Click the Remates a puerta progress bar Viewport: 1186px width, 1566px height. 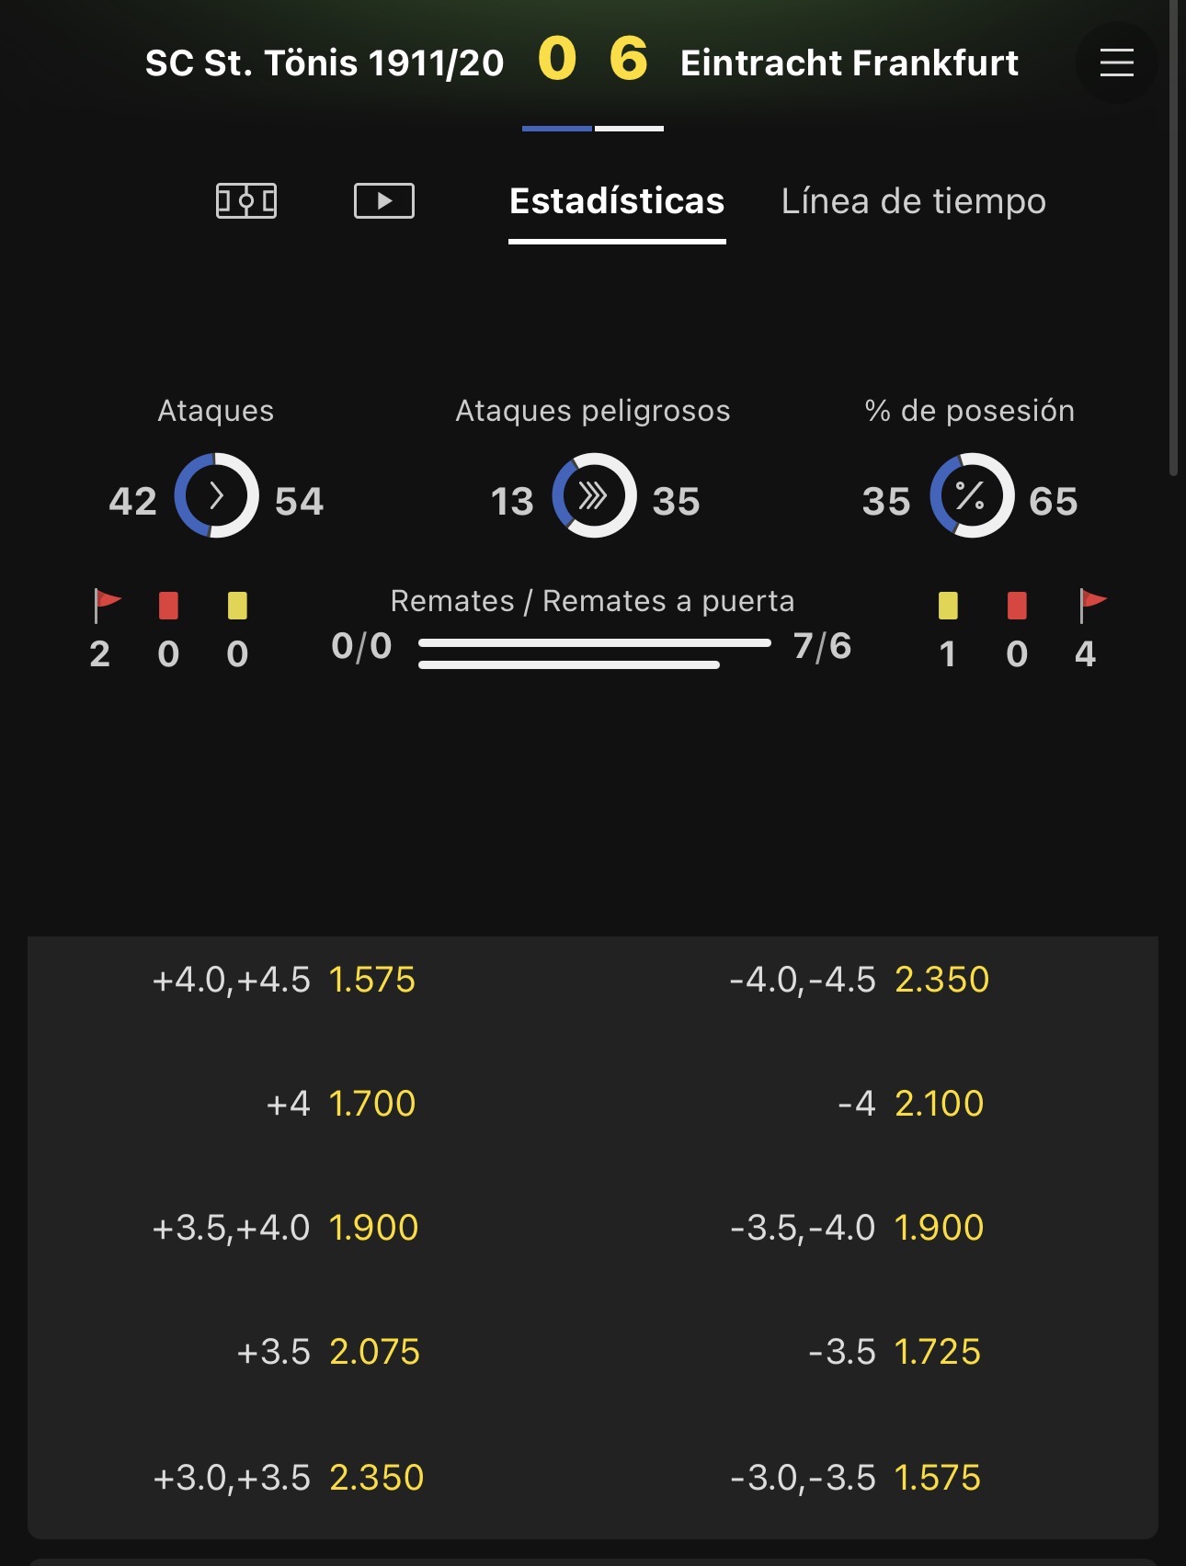[x=569, y=664]
